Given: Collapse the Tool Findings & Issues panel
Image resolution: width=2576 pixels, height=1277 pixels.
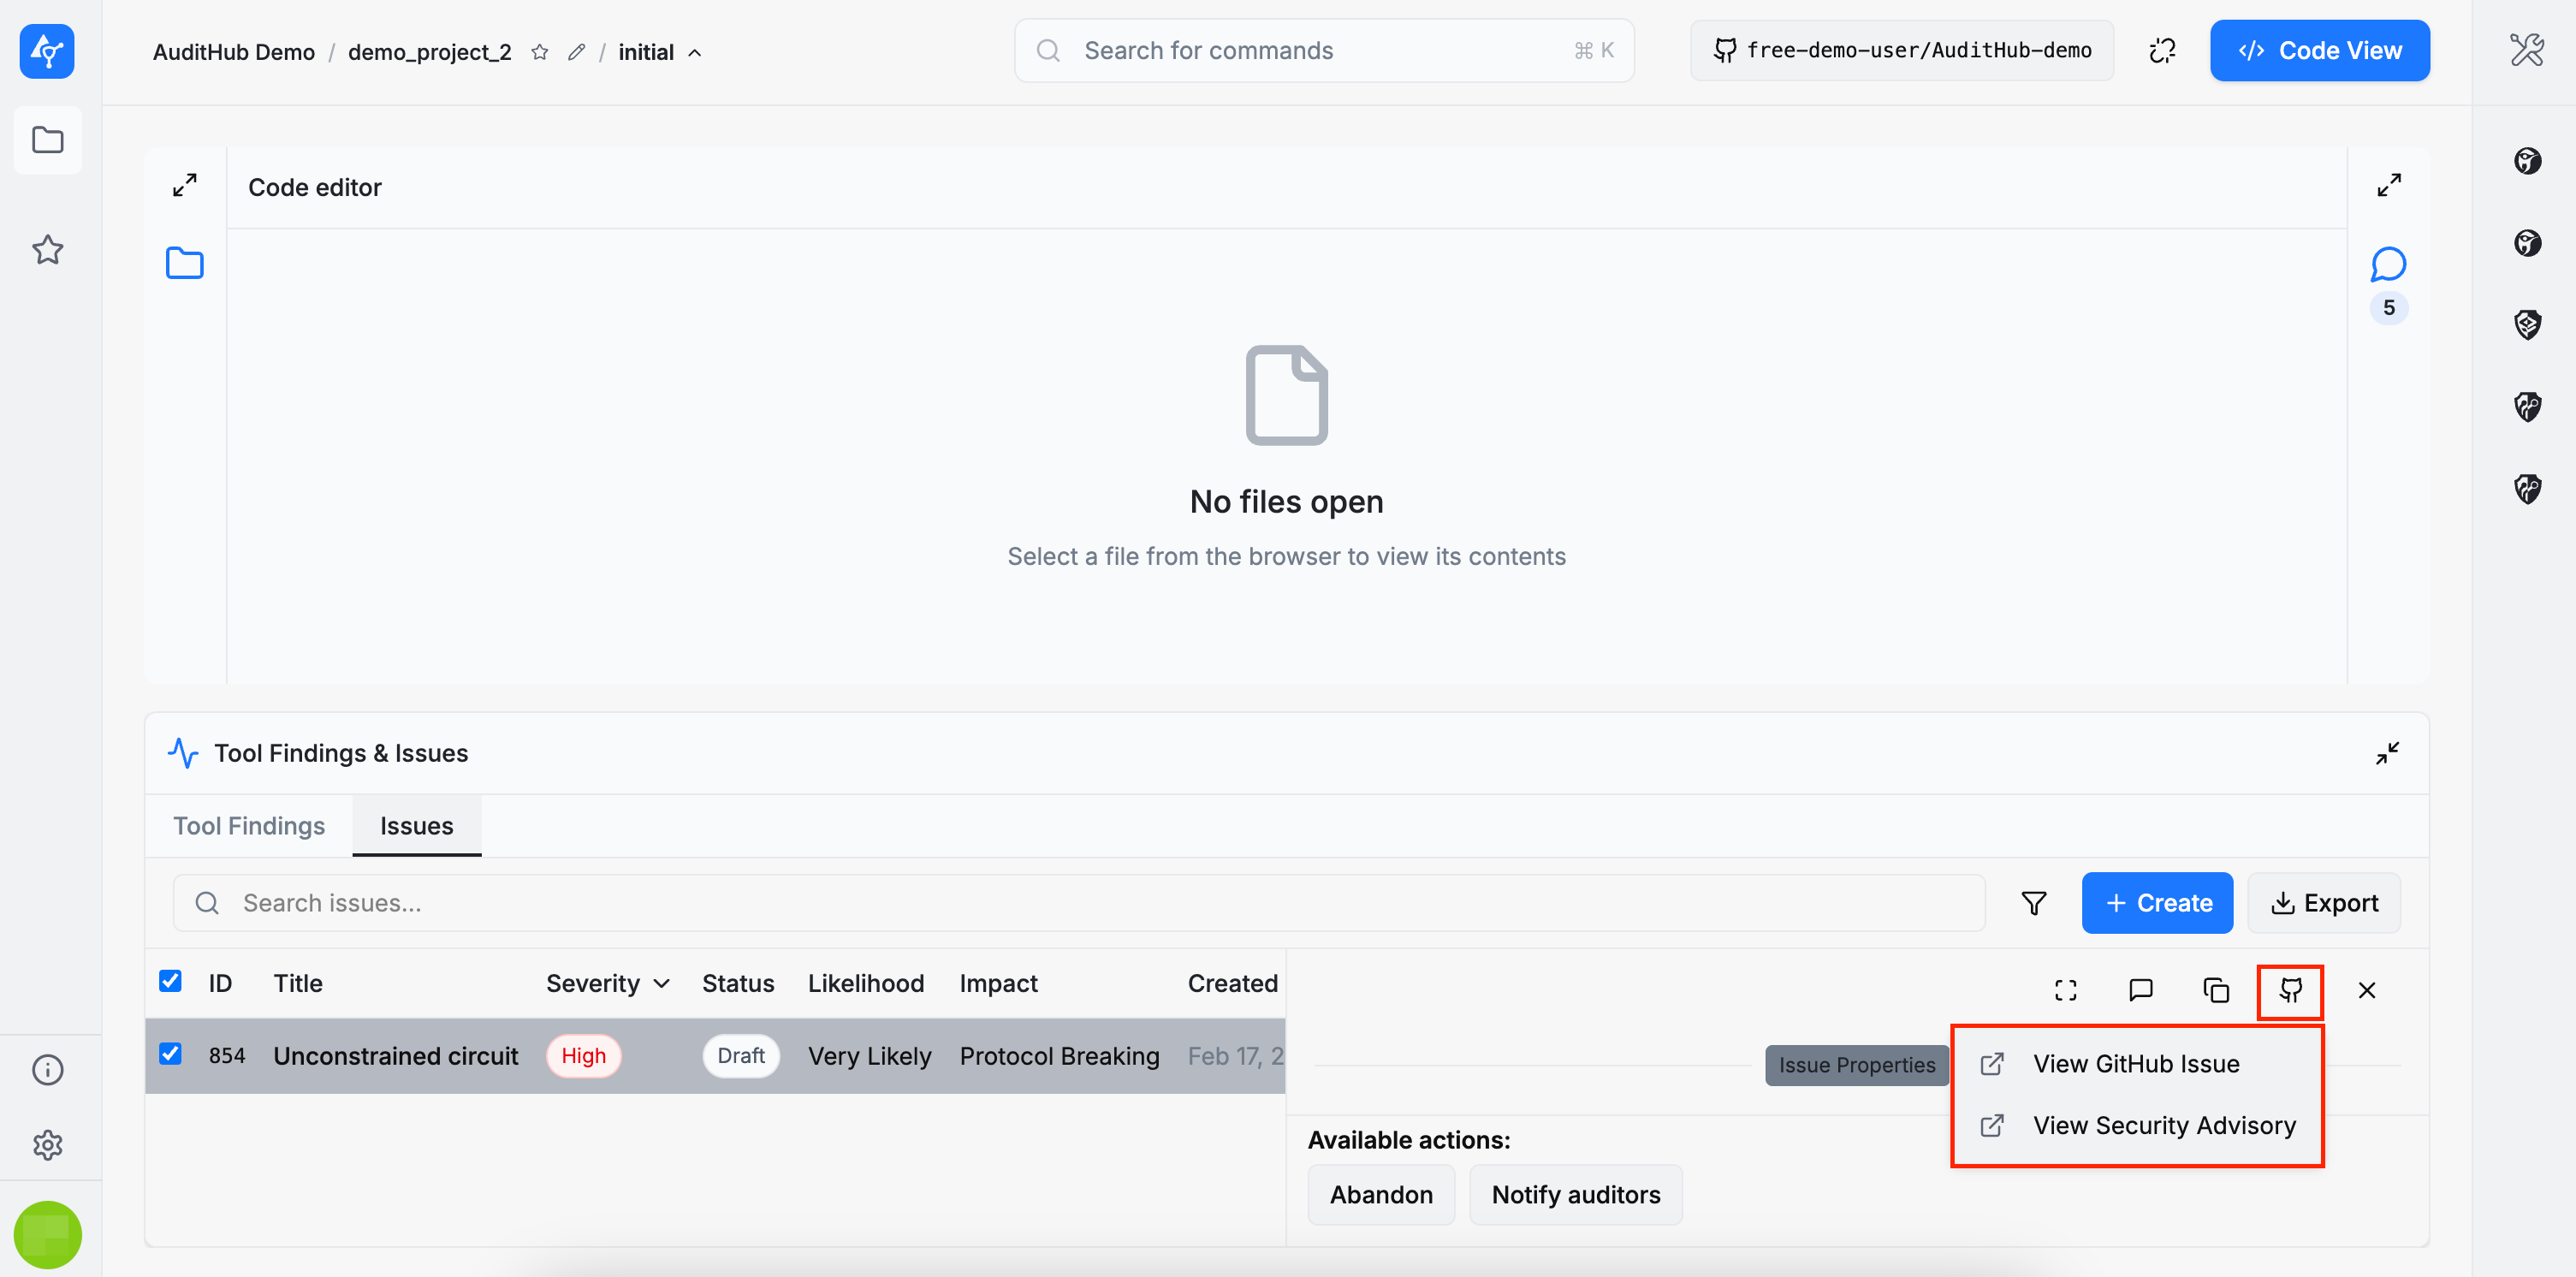Looking at the screenshot, I should [2387, 753].
